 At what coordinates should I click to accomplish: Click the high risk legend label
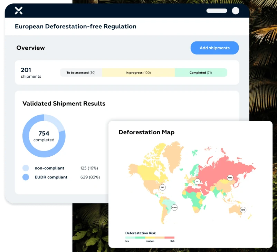172,241
